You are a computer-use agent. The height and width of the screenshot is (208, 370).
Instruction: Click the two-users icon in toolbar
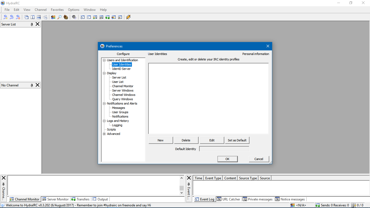[53, 17]
